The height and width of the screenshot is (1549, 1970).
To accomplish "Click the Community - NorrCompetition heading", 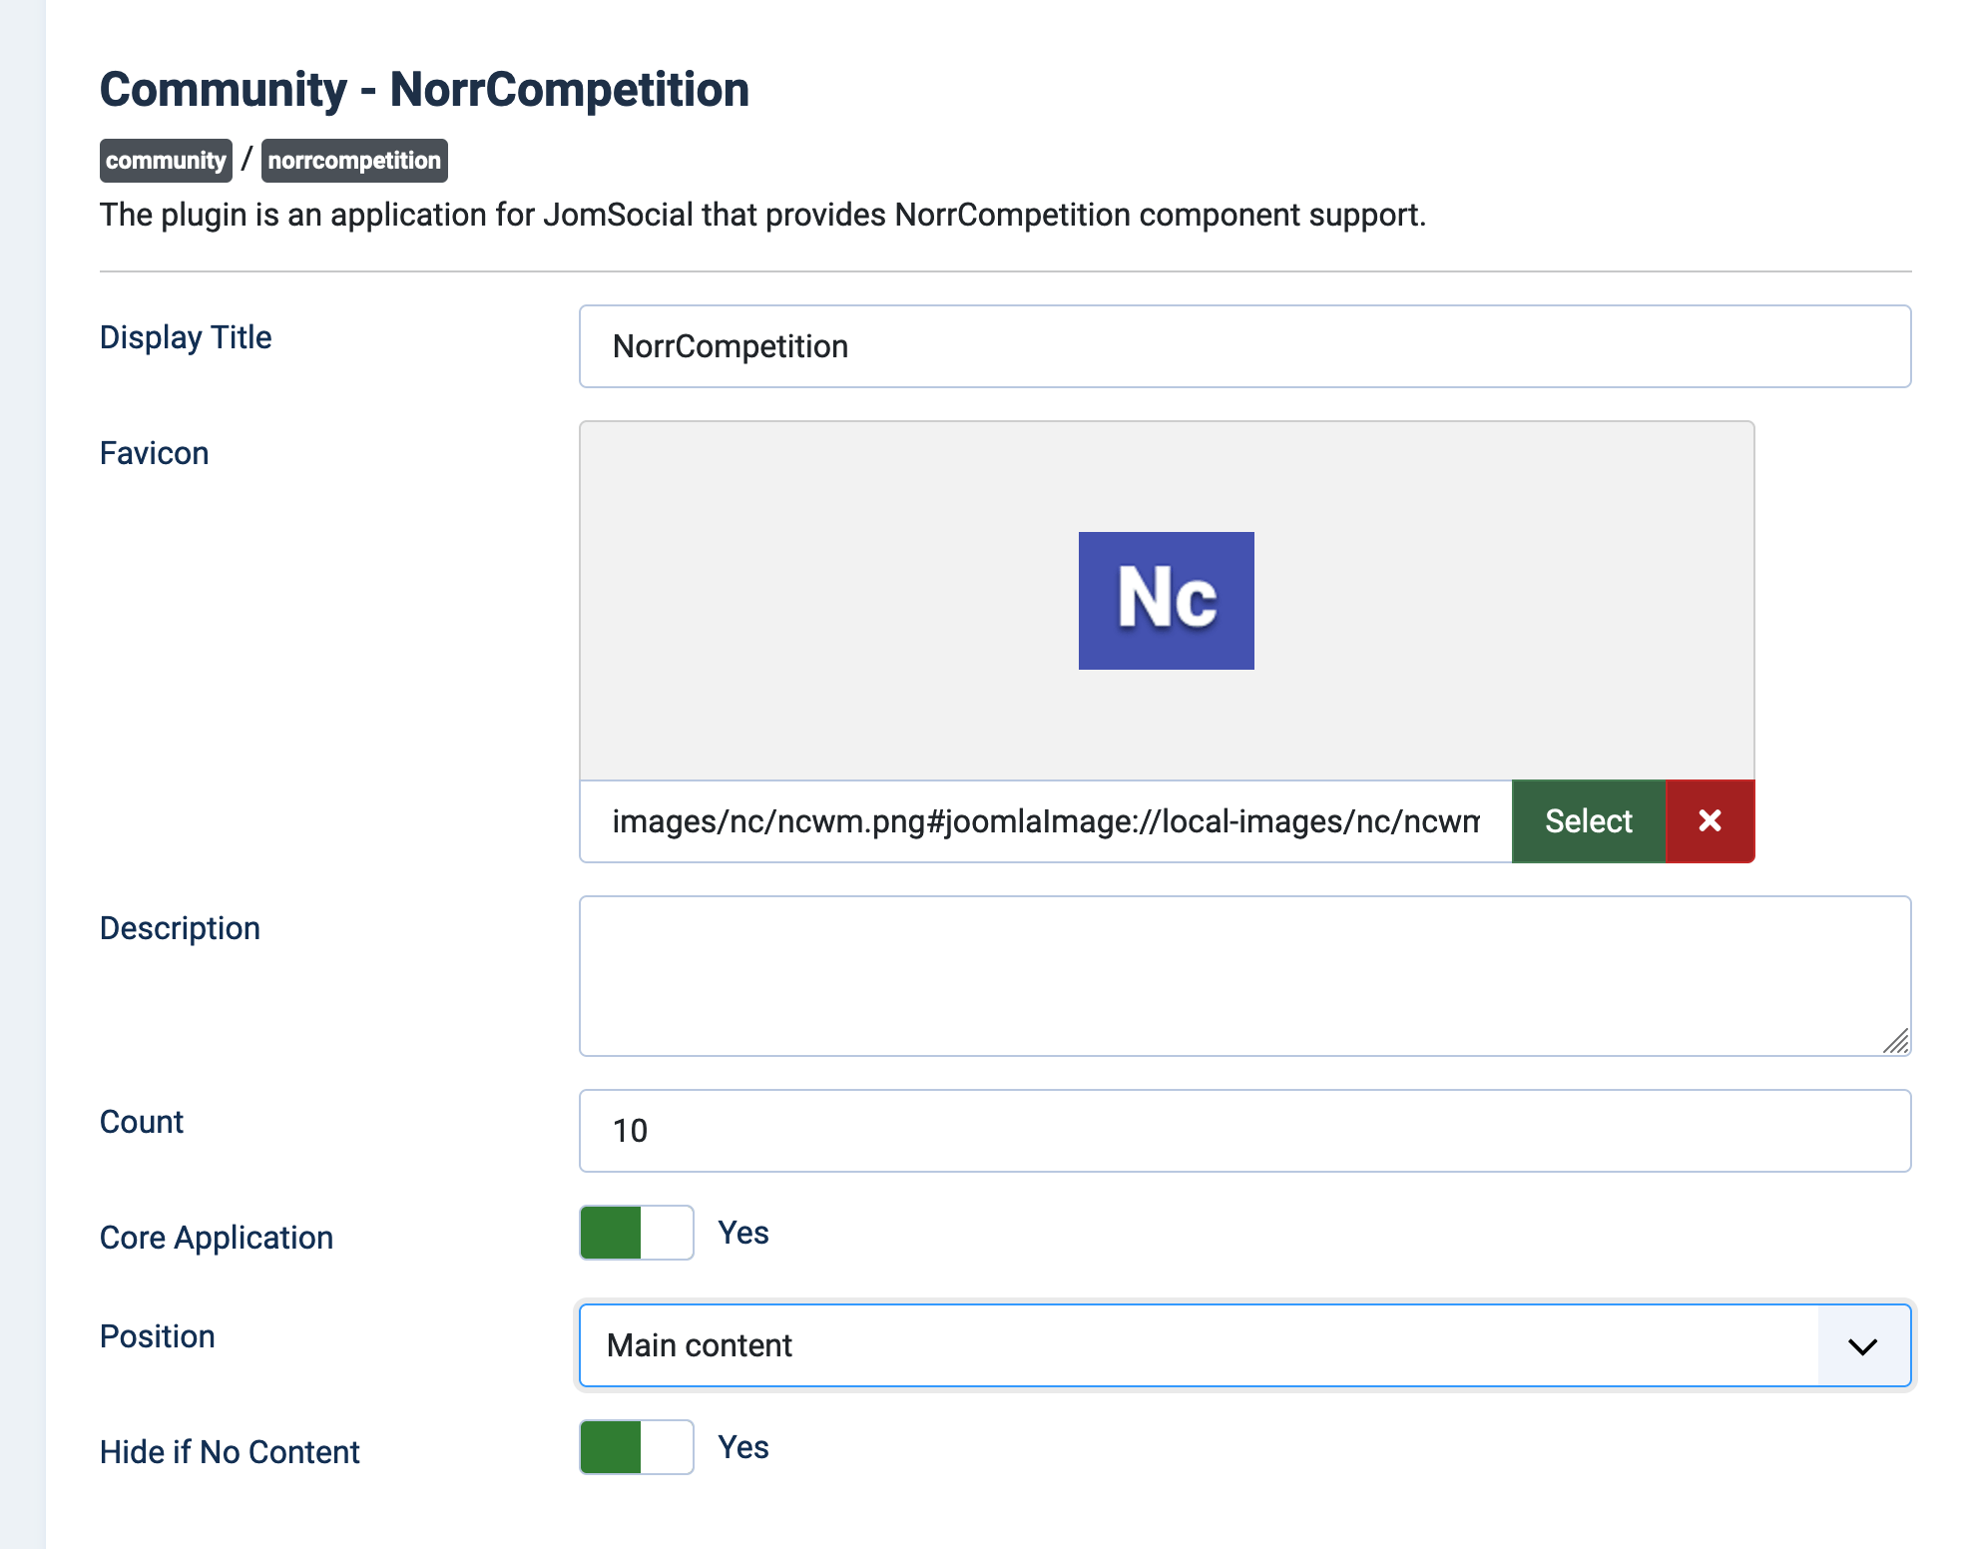I will point(423,89).
